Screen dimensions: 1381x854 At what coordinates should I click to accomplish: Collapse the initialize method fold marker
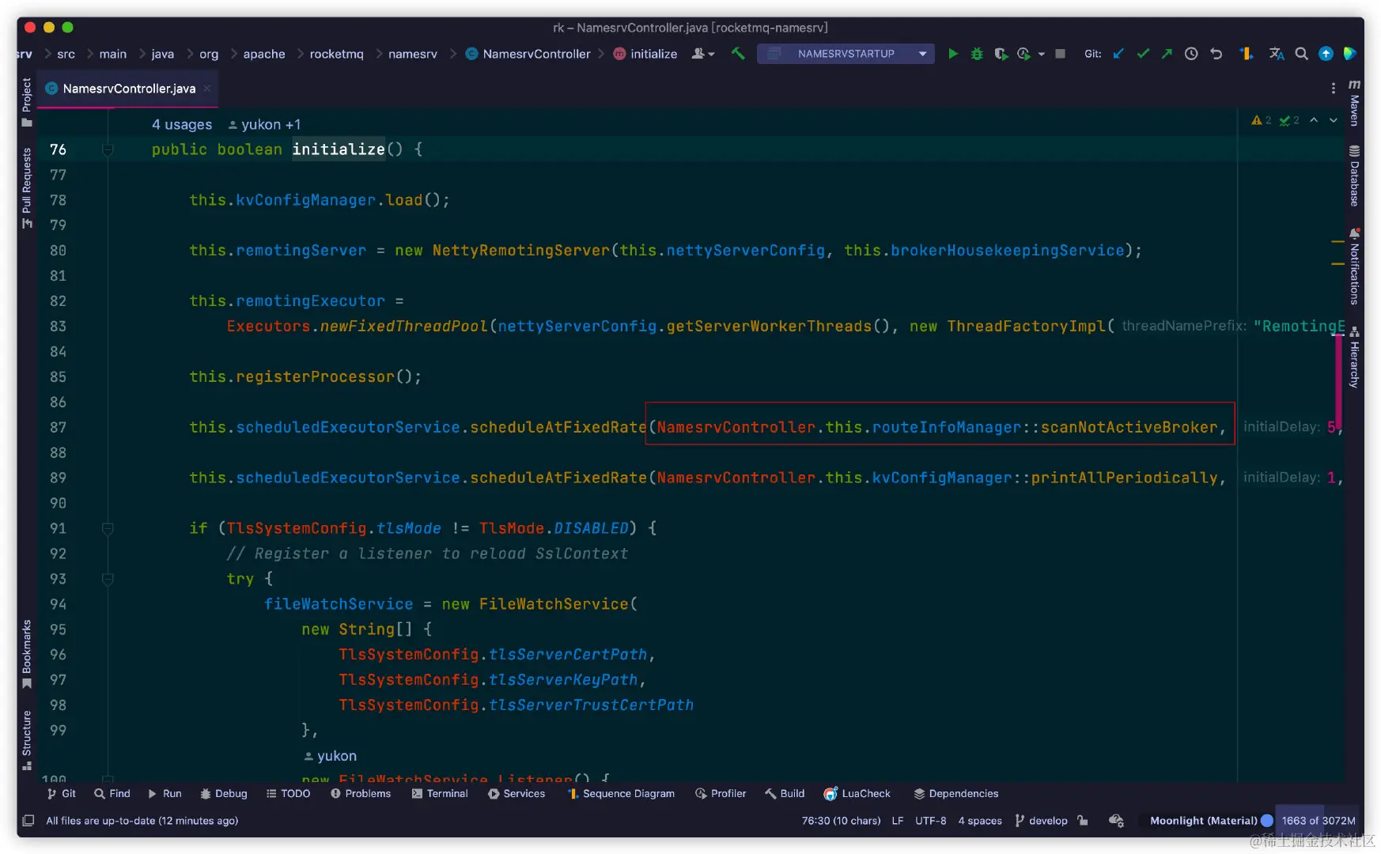(108, 149)
